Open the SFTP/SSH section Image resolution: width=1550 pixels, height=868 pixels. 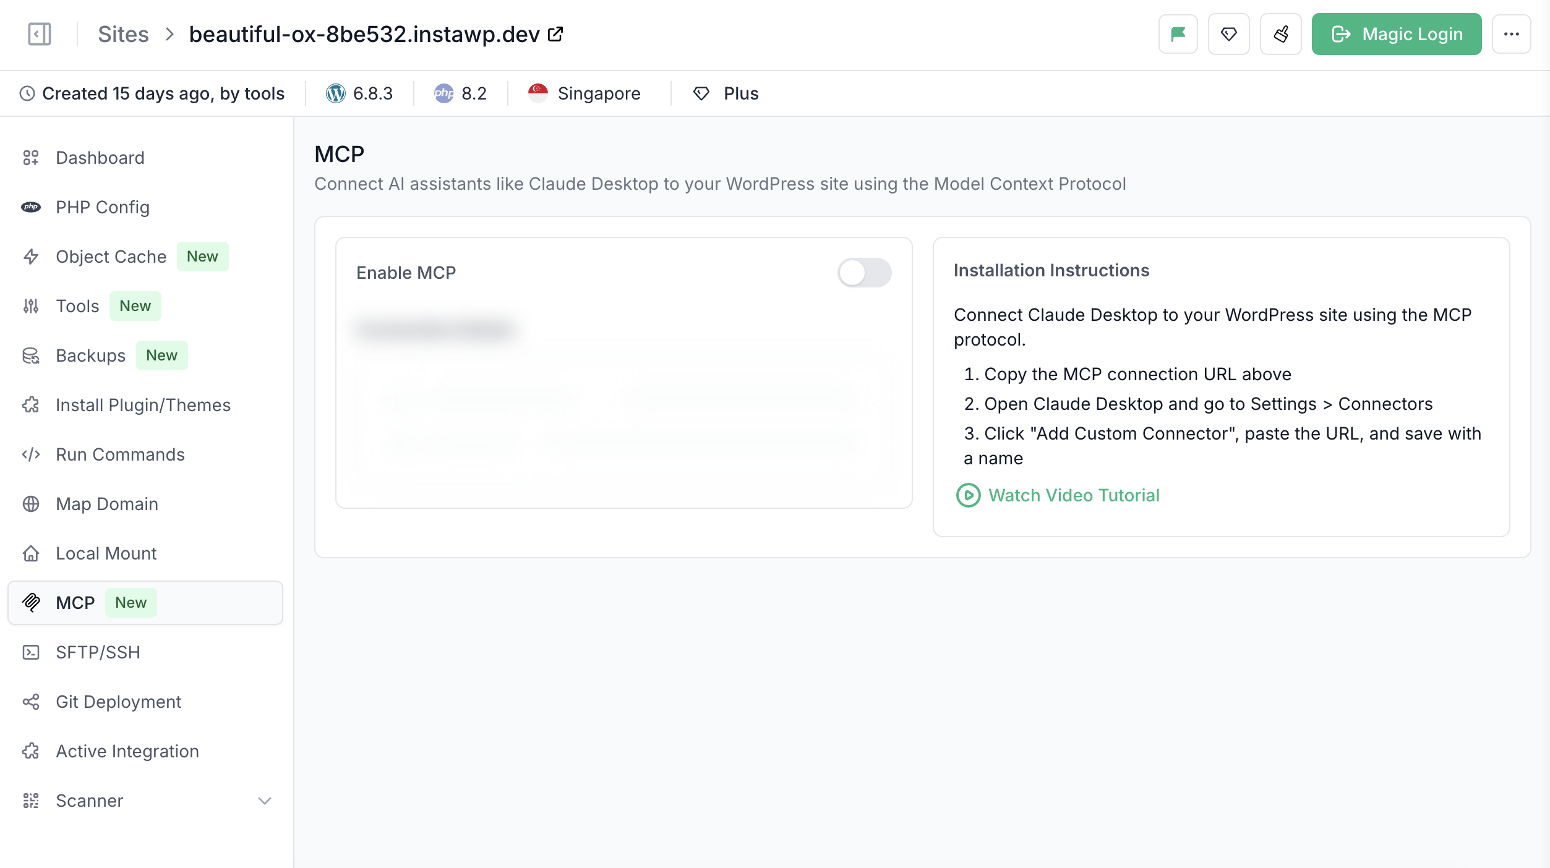(x=98, y=652)
